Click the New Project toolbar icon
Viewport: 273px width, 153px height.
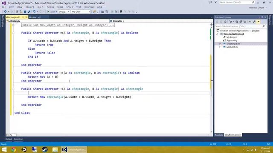[x=17, y=11]
